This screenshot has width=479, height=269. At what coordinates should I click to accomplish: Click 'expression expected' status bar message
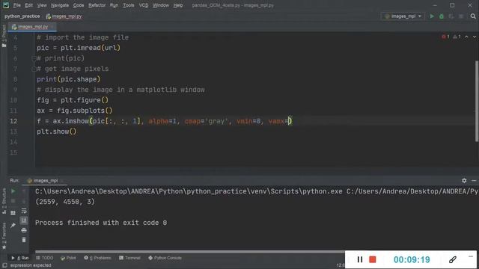click(31, 265)
